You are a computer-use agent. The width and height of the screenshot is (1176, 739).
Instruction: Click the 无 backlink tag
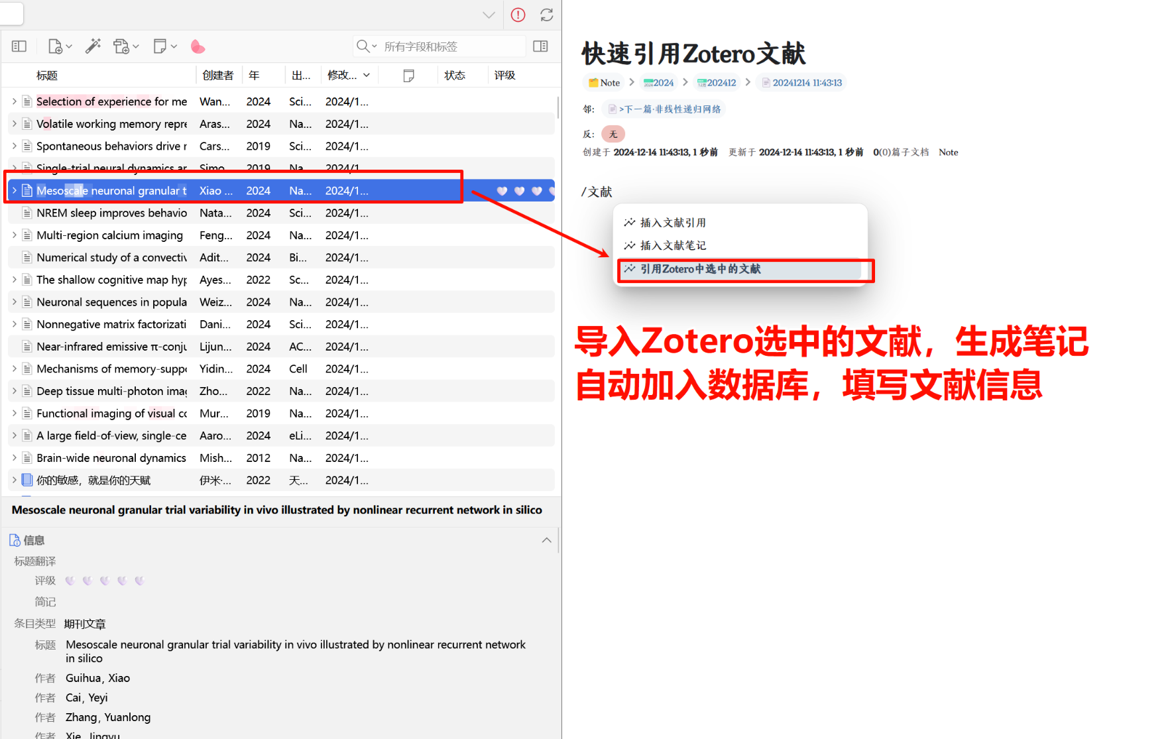[x=613, y=134]
